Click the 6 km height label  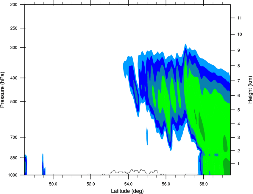click(239, 96)
